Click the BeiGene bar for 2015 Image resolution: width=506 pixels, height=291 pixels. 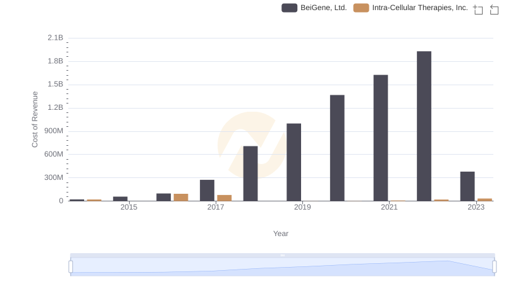click(120, 199)
